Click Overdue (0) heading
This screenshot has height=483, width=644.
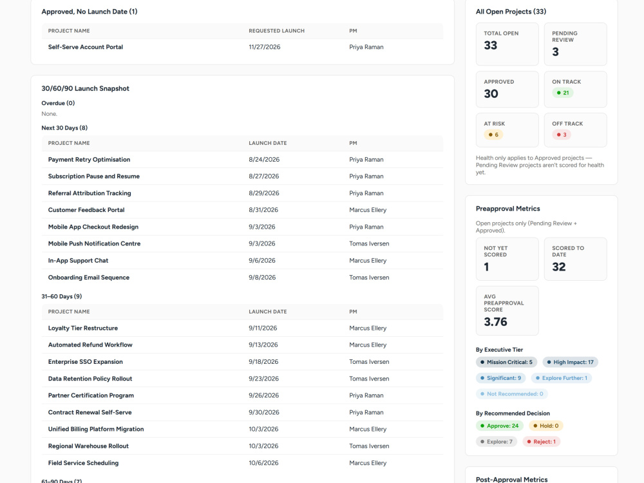(58, 103)
